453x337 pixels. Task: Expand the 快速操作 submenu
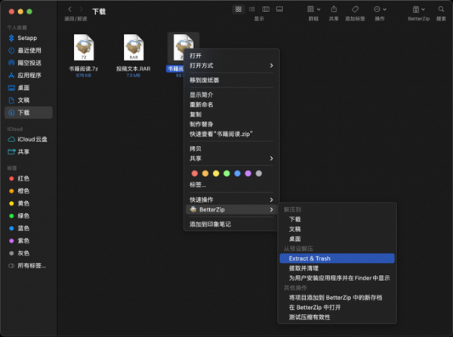tap(231, 199)
